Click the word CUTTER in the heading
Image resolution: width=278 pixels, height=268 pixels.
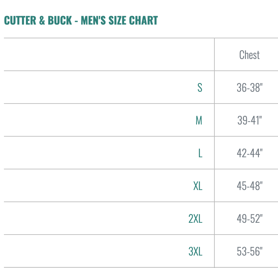[x=20, y=20]
